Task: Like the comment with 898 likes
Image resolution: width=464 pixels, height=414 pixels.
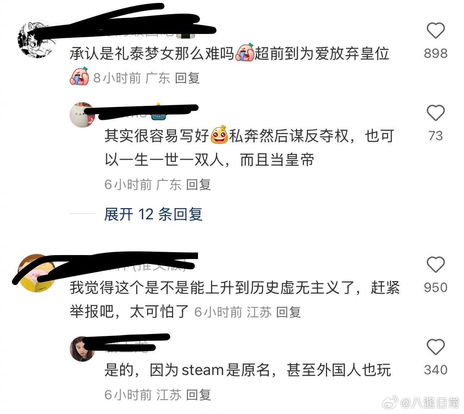Action: click(x=435, y=31)
